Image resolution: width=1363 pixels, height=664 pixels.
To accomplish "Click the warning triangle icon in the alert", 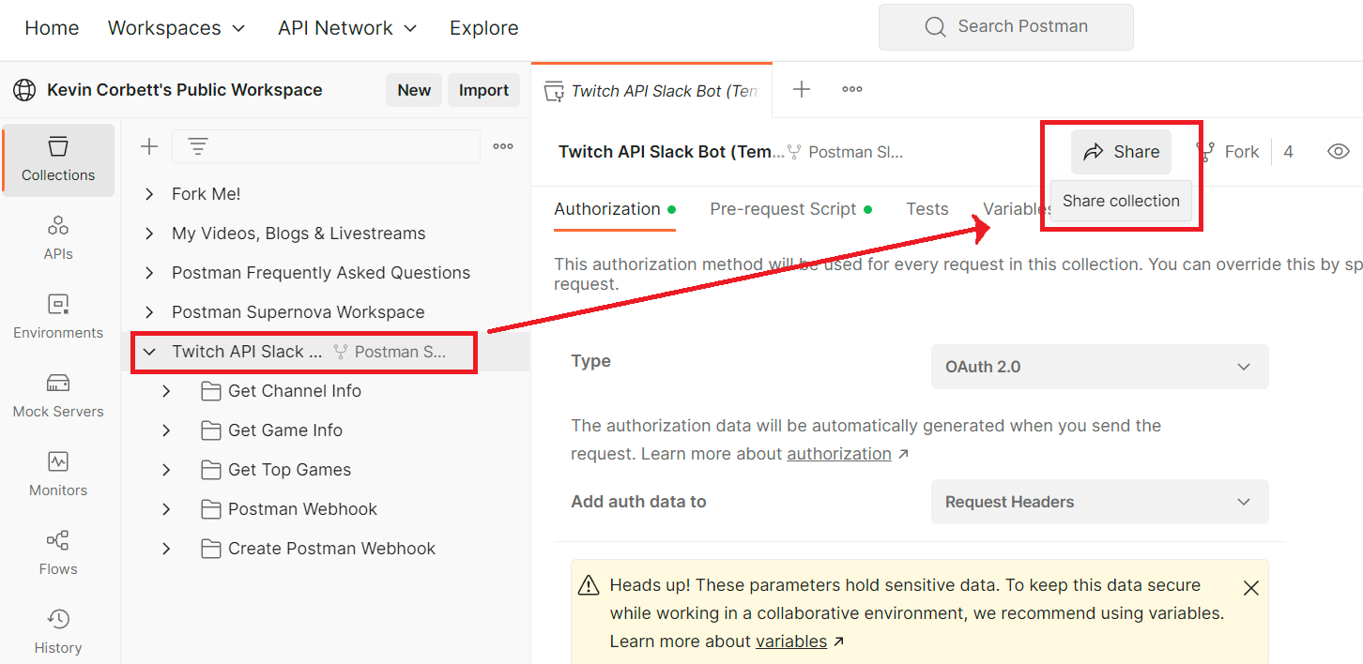I will (x=589, y=585).
